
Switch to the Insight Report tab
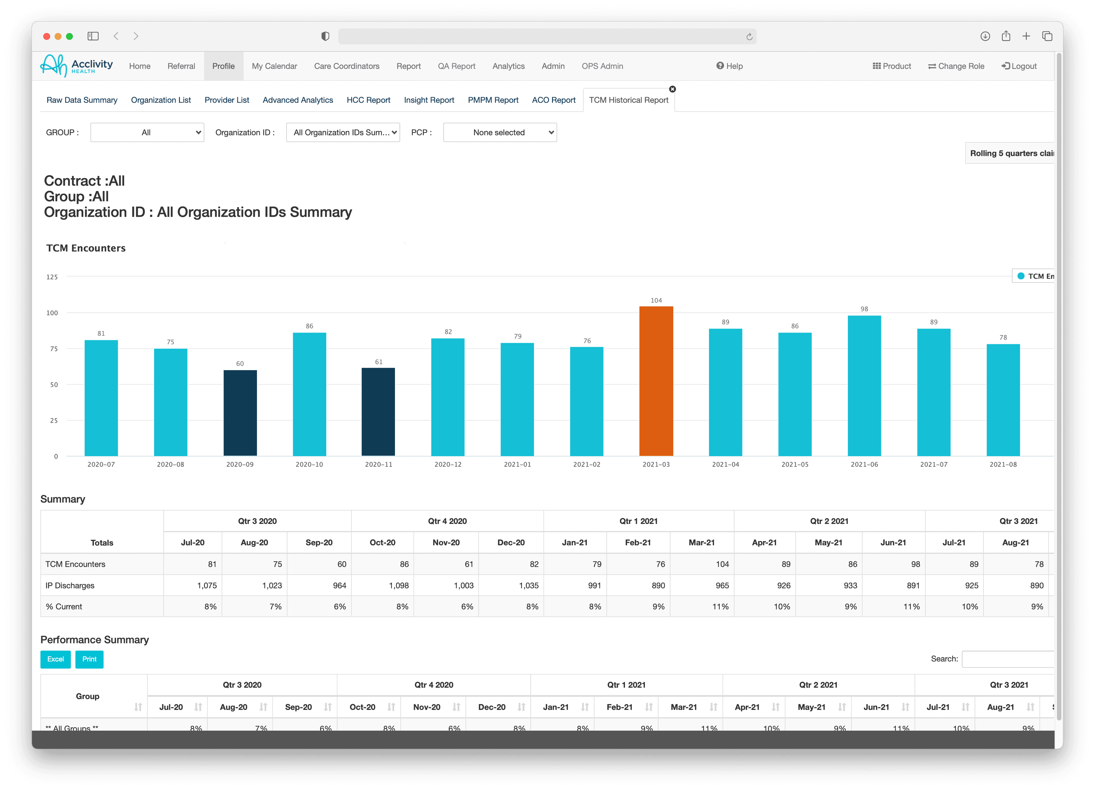tap(429, 100)
